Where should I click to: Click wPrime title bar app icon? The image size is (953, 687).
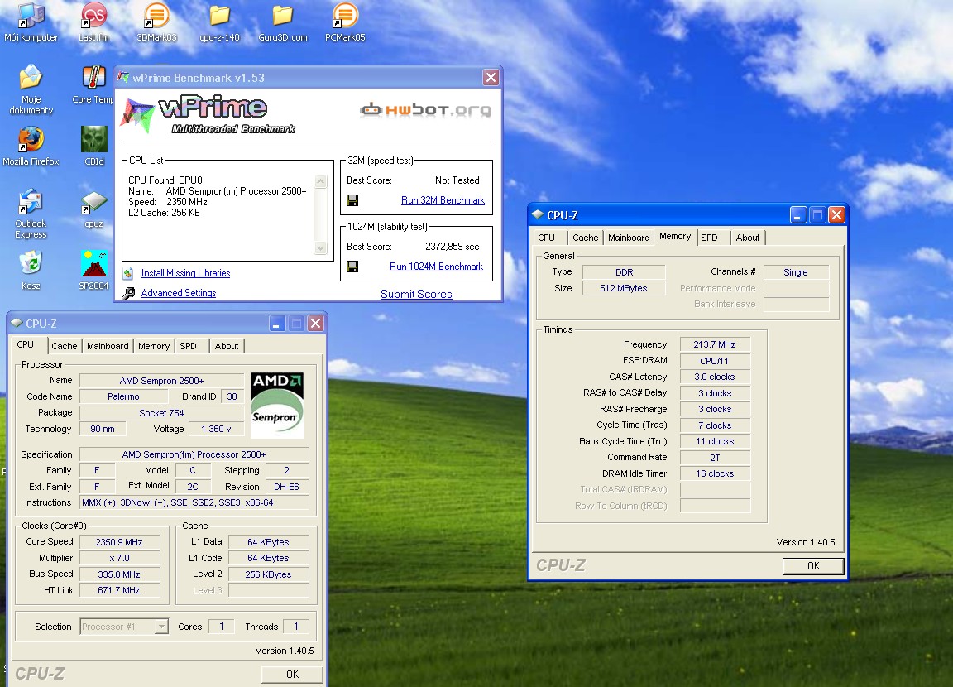(123, 77)
